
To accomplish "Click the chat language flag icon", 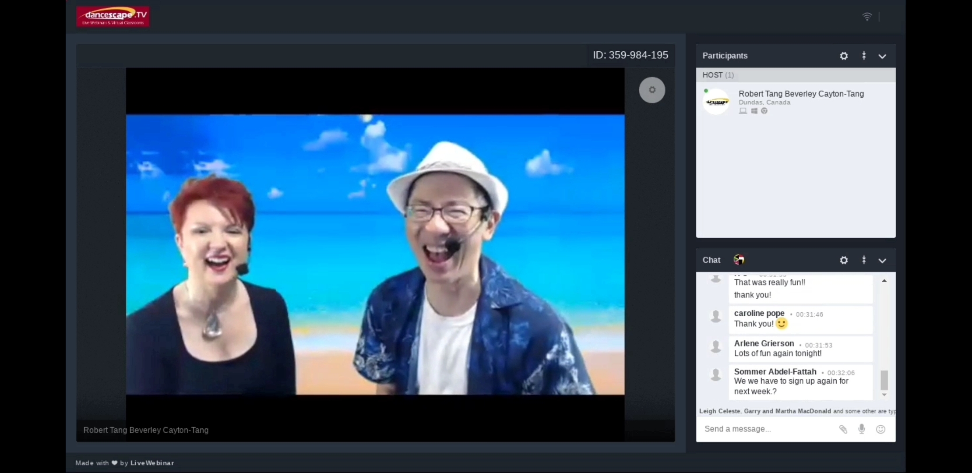I will [739, 260].
